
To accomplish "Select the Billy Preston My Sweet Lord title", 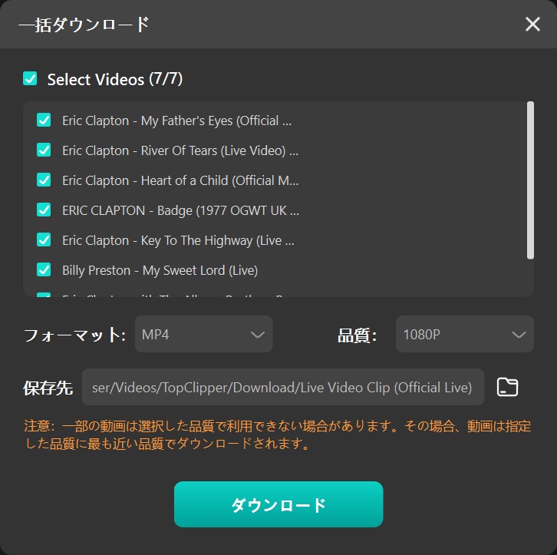I will click(x=160, y=270).
